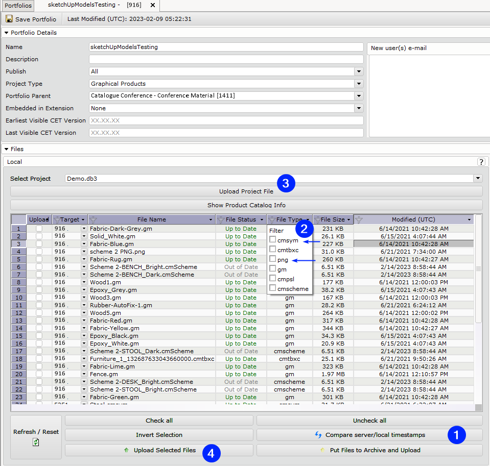Click the green arrow Upload Selected Files icon

click(126, 450)
